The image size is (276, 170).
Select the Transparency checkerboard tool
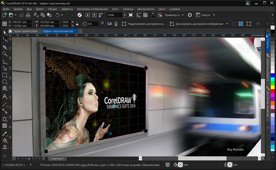[x=5, y=125]
